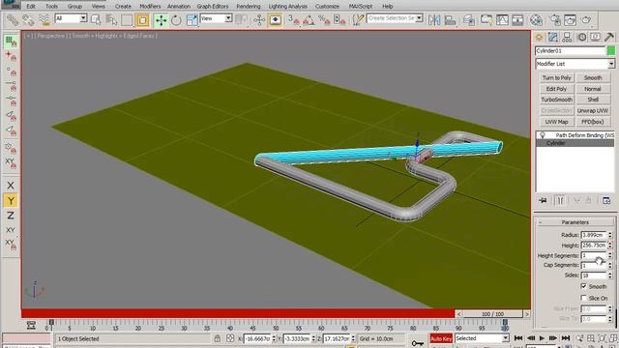The width and height of the screenshot is (619, 348).
Task: Click the Radius value field
Action: (593, 235)
